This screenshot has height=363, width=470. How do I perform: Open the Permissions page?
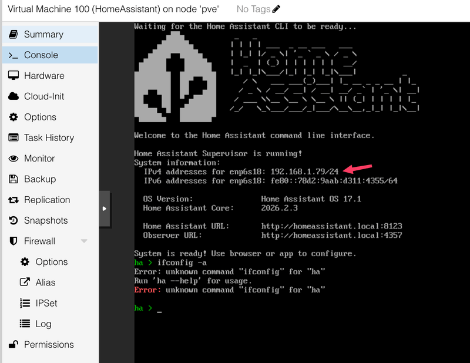click(50, 344)
